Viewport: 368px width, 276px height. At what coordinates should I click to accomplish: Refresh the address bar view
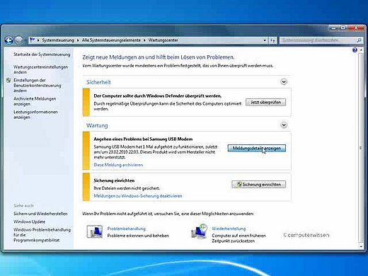[272, 40]
